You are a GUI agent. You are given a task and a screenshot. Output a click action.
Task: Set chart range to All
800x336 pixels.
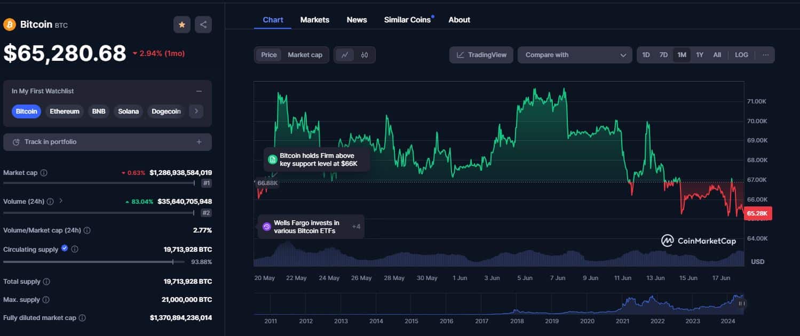click(x=717, y=55)
